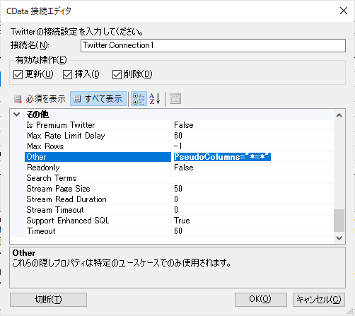The height and width of the screenshot is (316, 355).
Task: Click the Max Rate Limit Delay value 60
Action: pos(252,136)
